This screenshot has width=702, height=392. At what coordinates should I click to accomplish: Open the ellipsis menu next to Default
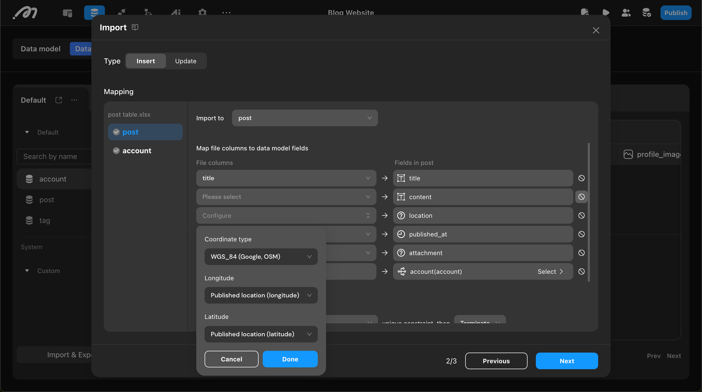tap(74, 100)
